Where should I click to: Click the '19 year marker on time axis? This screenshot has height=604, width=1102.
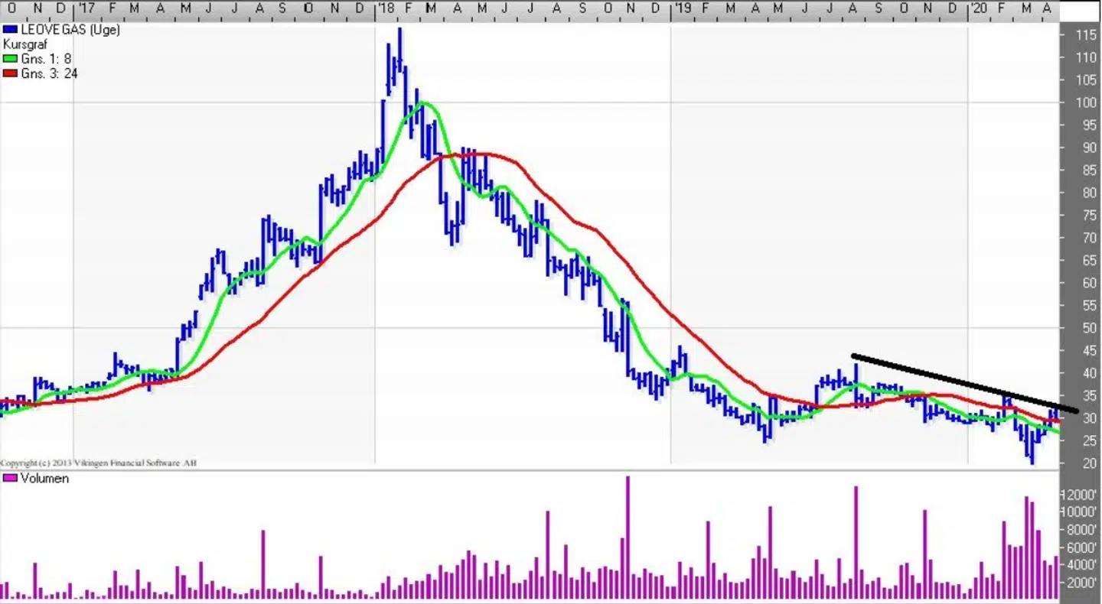(680, 8)
